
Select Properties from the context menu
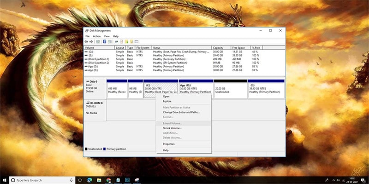[184, 144]
